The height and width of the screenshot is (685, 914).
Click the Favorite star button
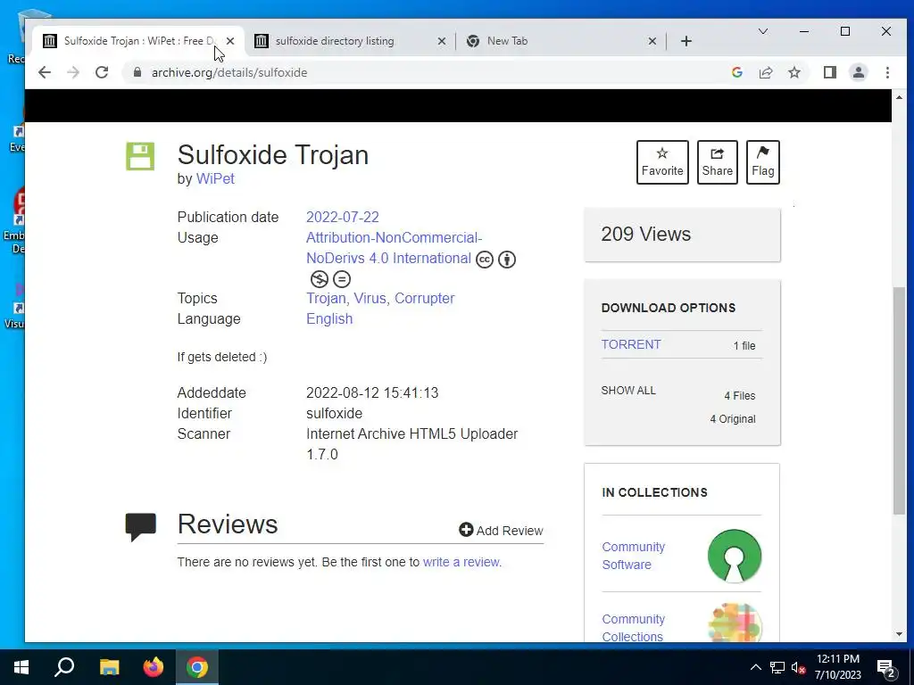pyautogui.click(x=662, y=162)
